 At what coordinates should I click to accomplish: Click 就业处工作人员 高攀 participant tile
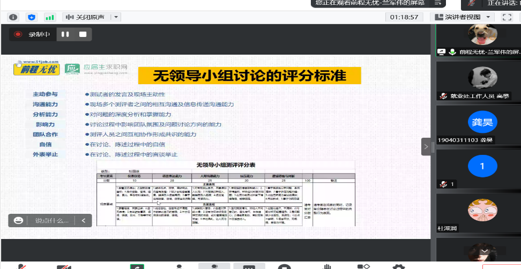479,80
